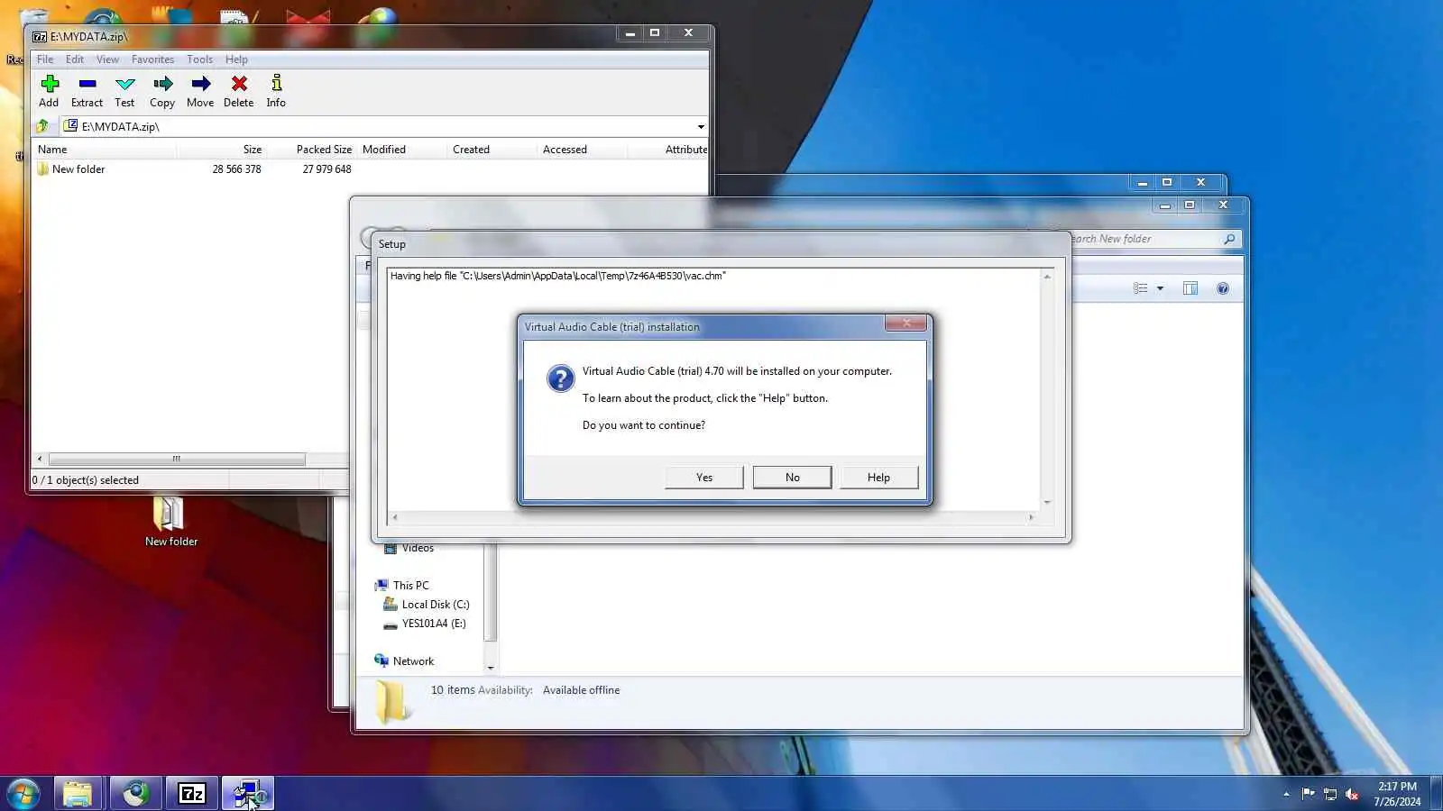The height and width of the screenshot is (811, 1443).
Task: Close the Virtual Audio Cable installation dialog
Action: pyautogui.click(x=905, y=323)
